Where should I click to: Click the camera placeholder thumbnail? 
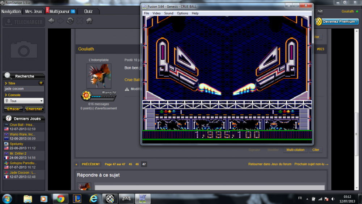pyautogui.click(x=24, y=49)
